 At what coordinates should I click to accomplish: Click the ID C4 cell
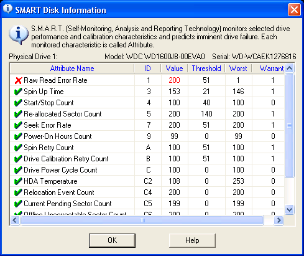(x=148, y=192)
